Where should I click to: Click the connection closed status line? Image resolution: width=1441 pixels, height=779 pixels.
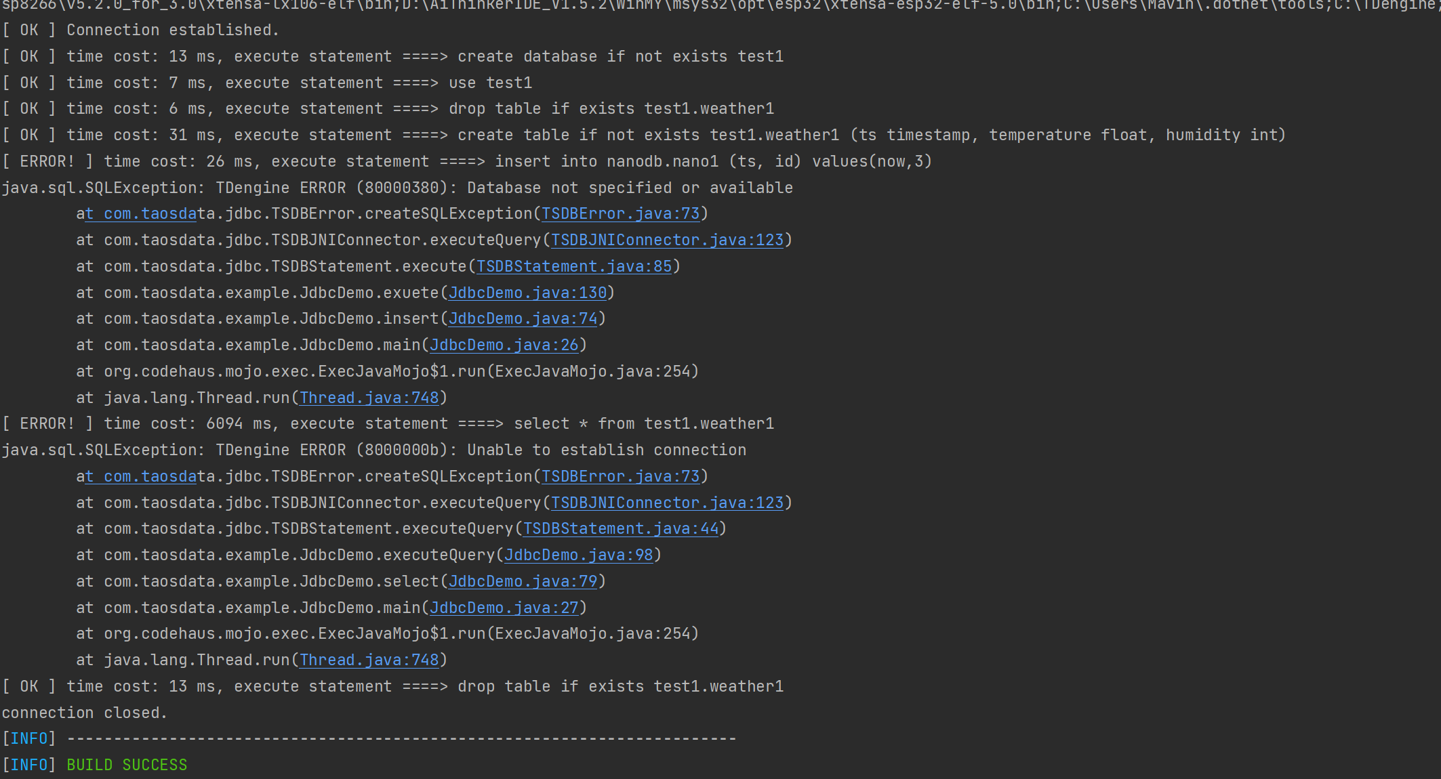(84, 712)
